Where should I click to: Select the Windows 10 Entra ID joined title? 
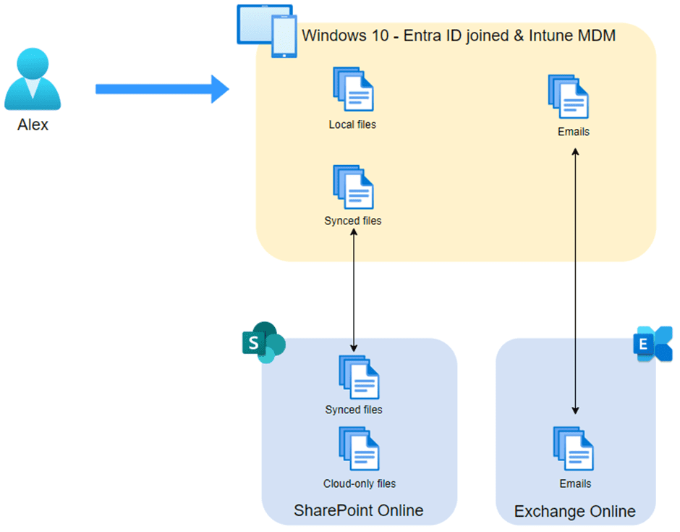(x=459, y=35)
